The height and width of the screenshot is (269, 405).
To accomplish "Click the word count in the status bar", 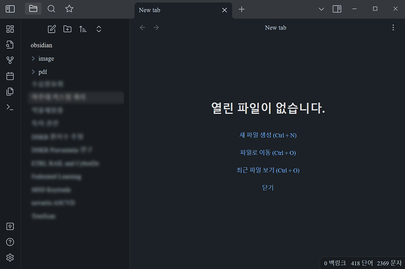I will click(x=361, y=263).
